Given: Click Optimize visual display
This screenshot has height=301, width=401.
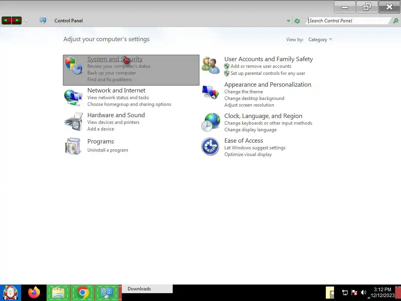Looking at the screenshot, I should (x=248, y=154).
